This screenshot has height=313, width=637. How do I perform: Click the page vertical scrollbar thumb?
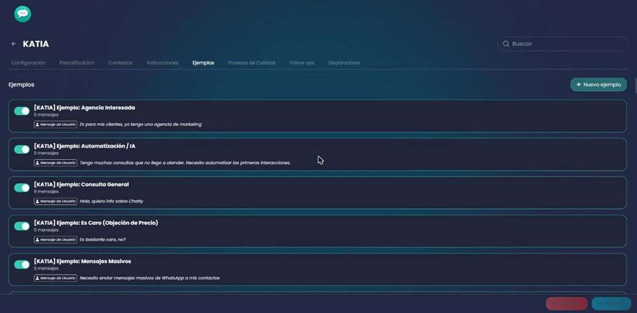[635, 86]
